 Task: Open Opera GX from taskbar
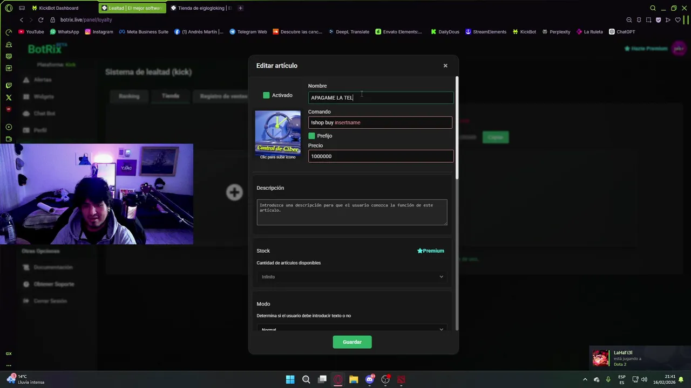pos(338,379)
